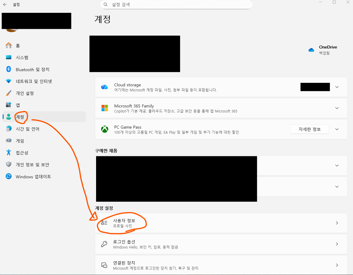The width and height of the screenshot is (353, 275).
Task: Click the Xbox PC Game Pass icon
Action: 104,129
